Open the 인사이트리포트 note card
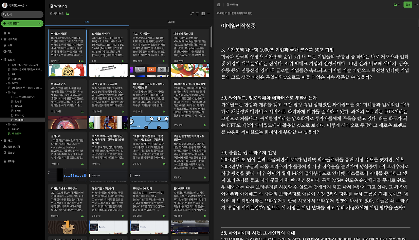Image resolution: width=419 pixels, height=240 pixels. point(190,209)
